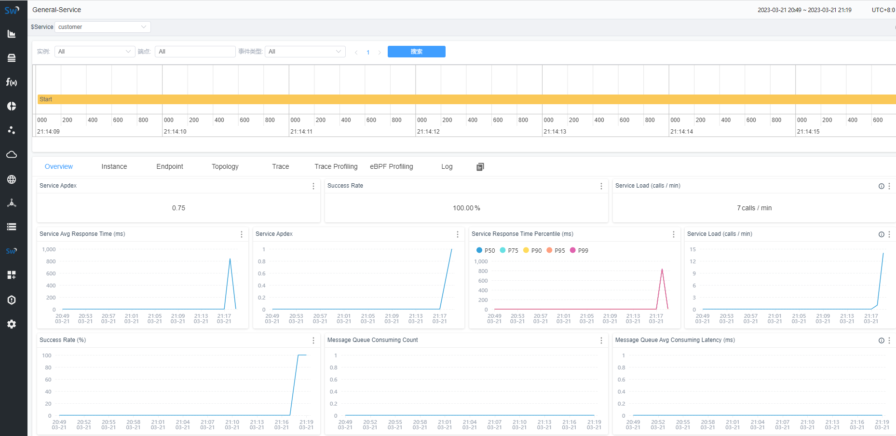The image size is (896, 436).
Task: Open menu of Message Queue Consuming Count chart
Action: (601, 341)
